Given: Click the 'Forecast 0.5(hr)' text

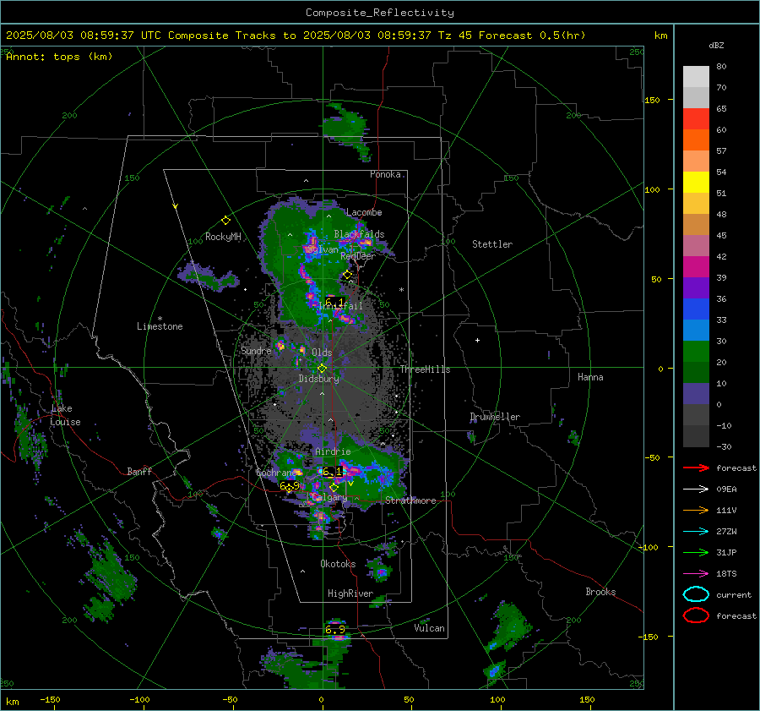Looking at the screenshot, I should coord(532,36).
